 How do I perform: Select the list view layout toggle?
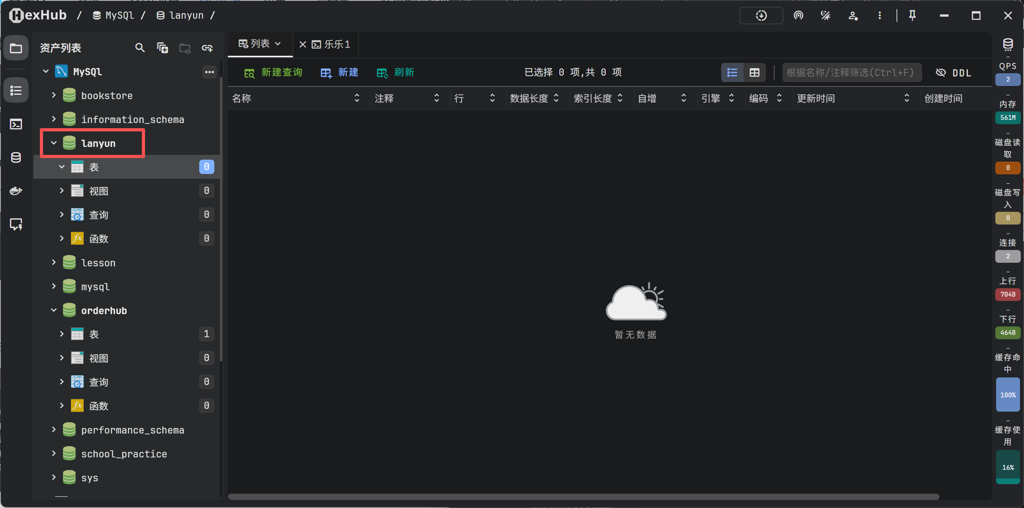tap(732, 73)
